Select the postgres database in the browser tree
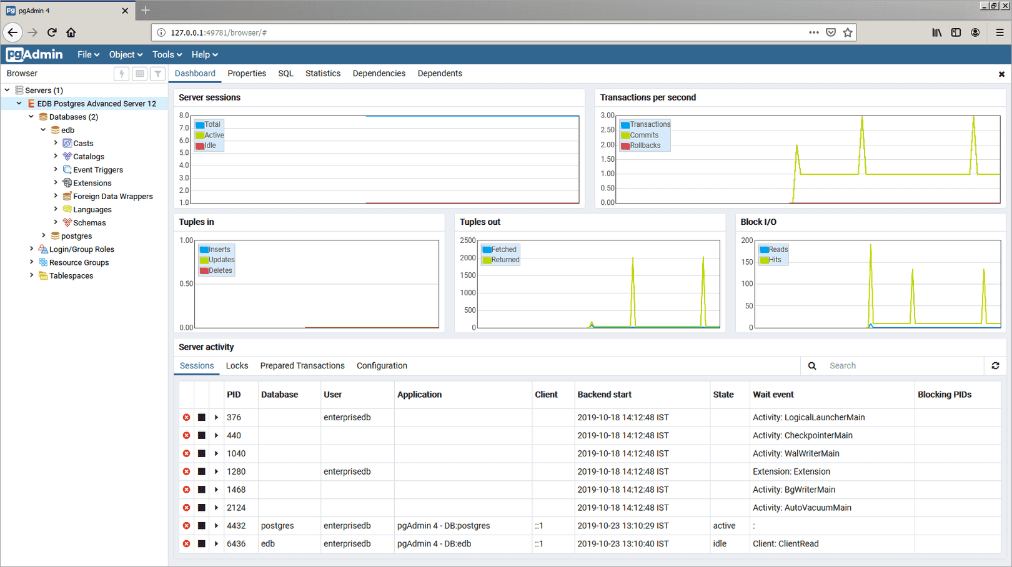Screen dimensions: 1012x567 [x=76, y=235]
